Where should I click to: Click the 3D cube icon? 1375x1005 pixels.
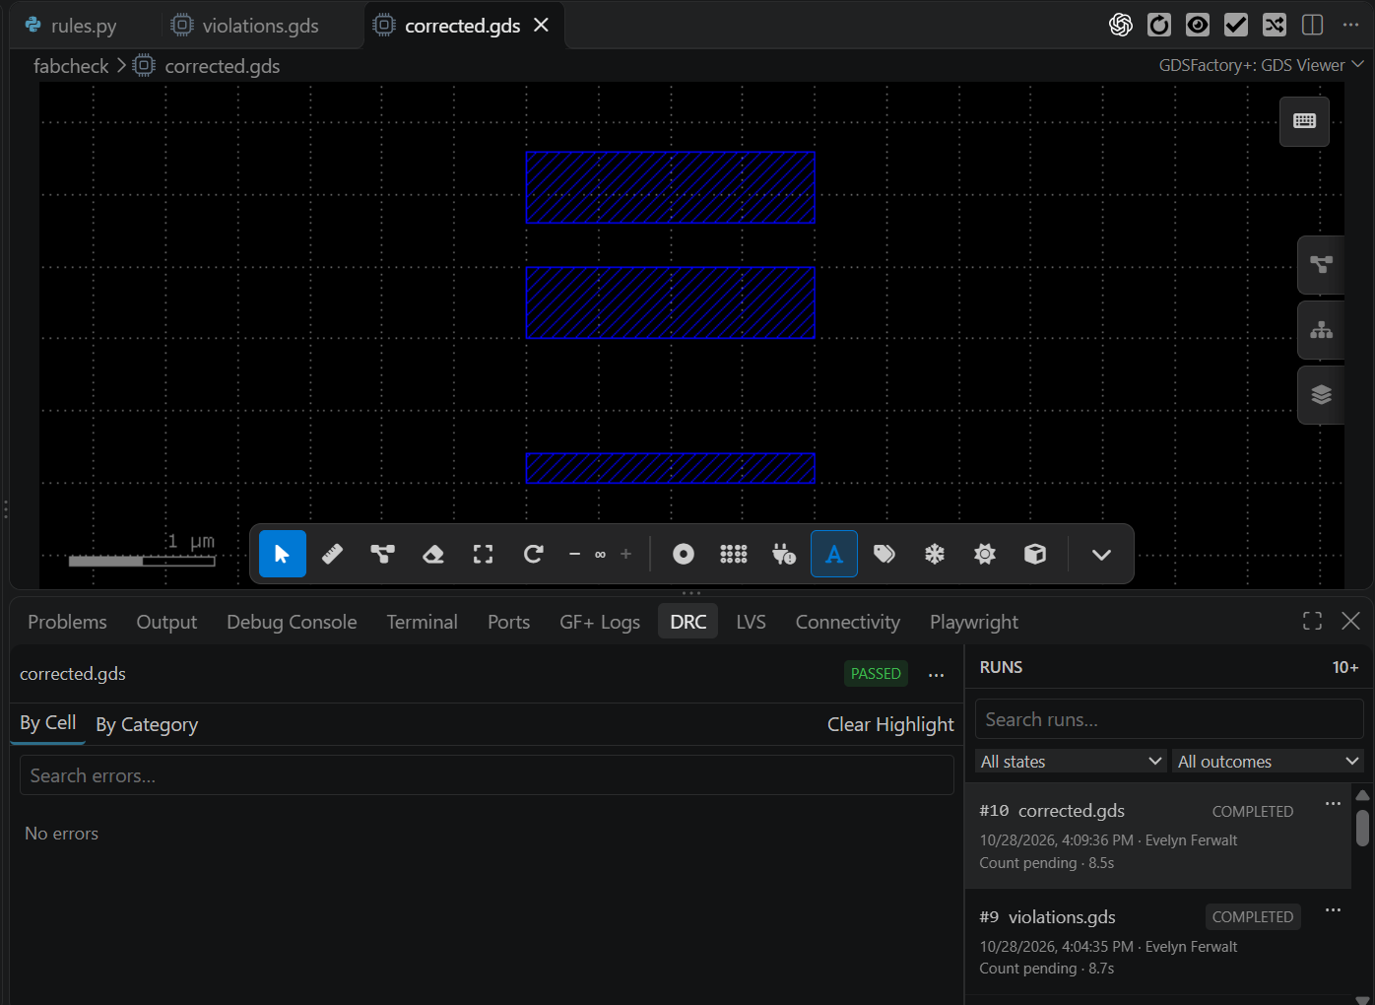pyautogui.click(x=1035, y=554)
